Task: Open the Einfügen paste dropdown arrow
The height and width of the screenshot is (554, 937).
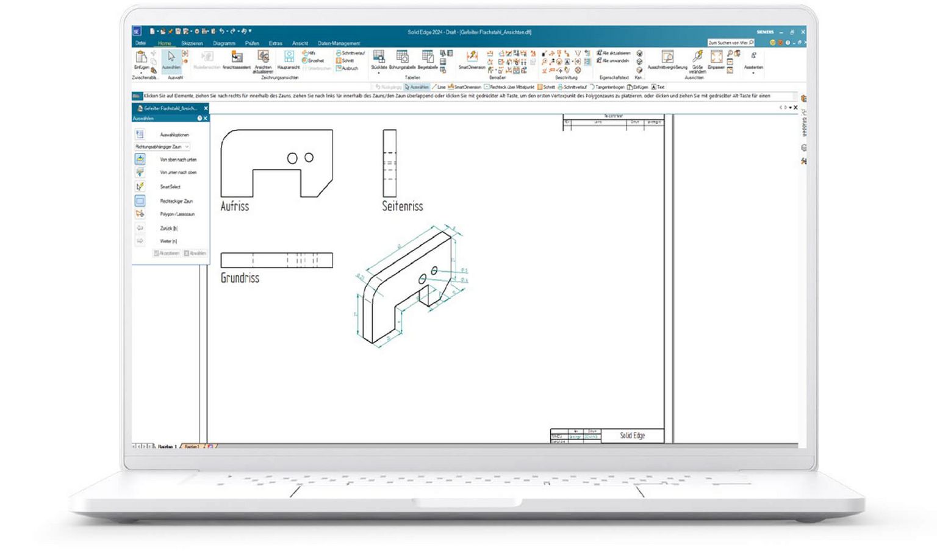Action: (141, 73)
